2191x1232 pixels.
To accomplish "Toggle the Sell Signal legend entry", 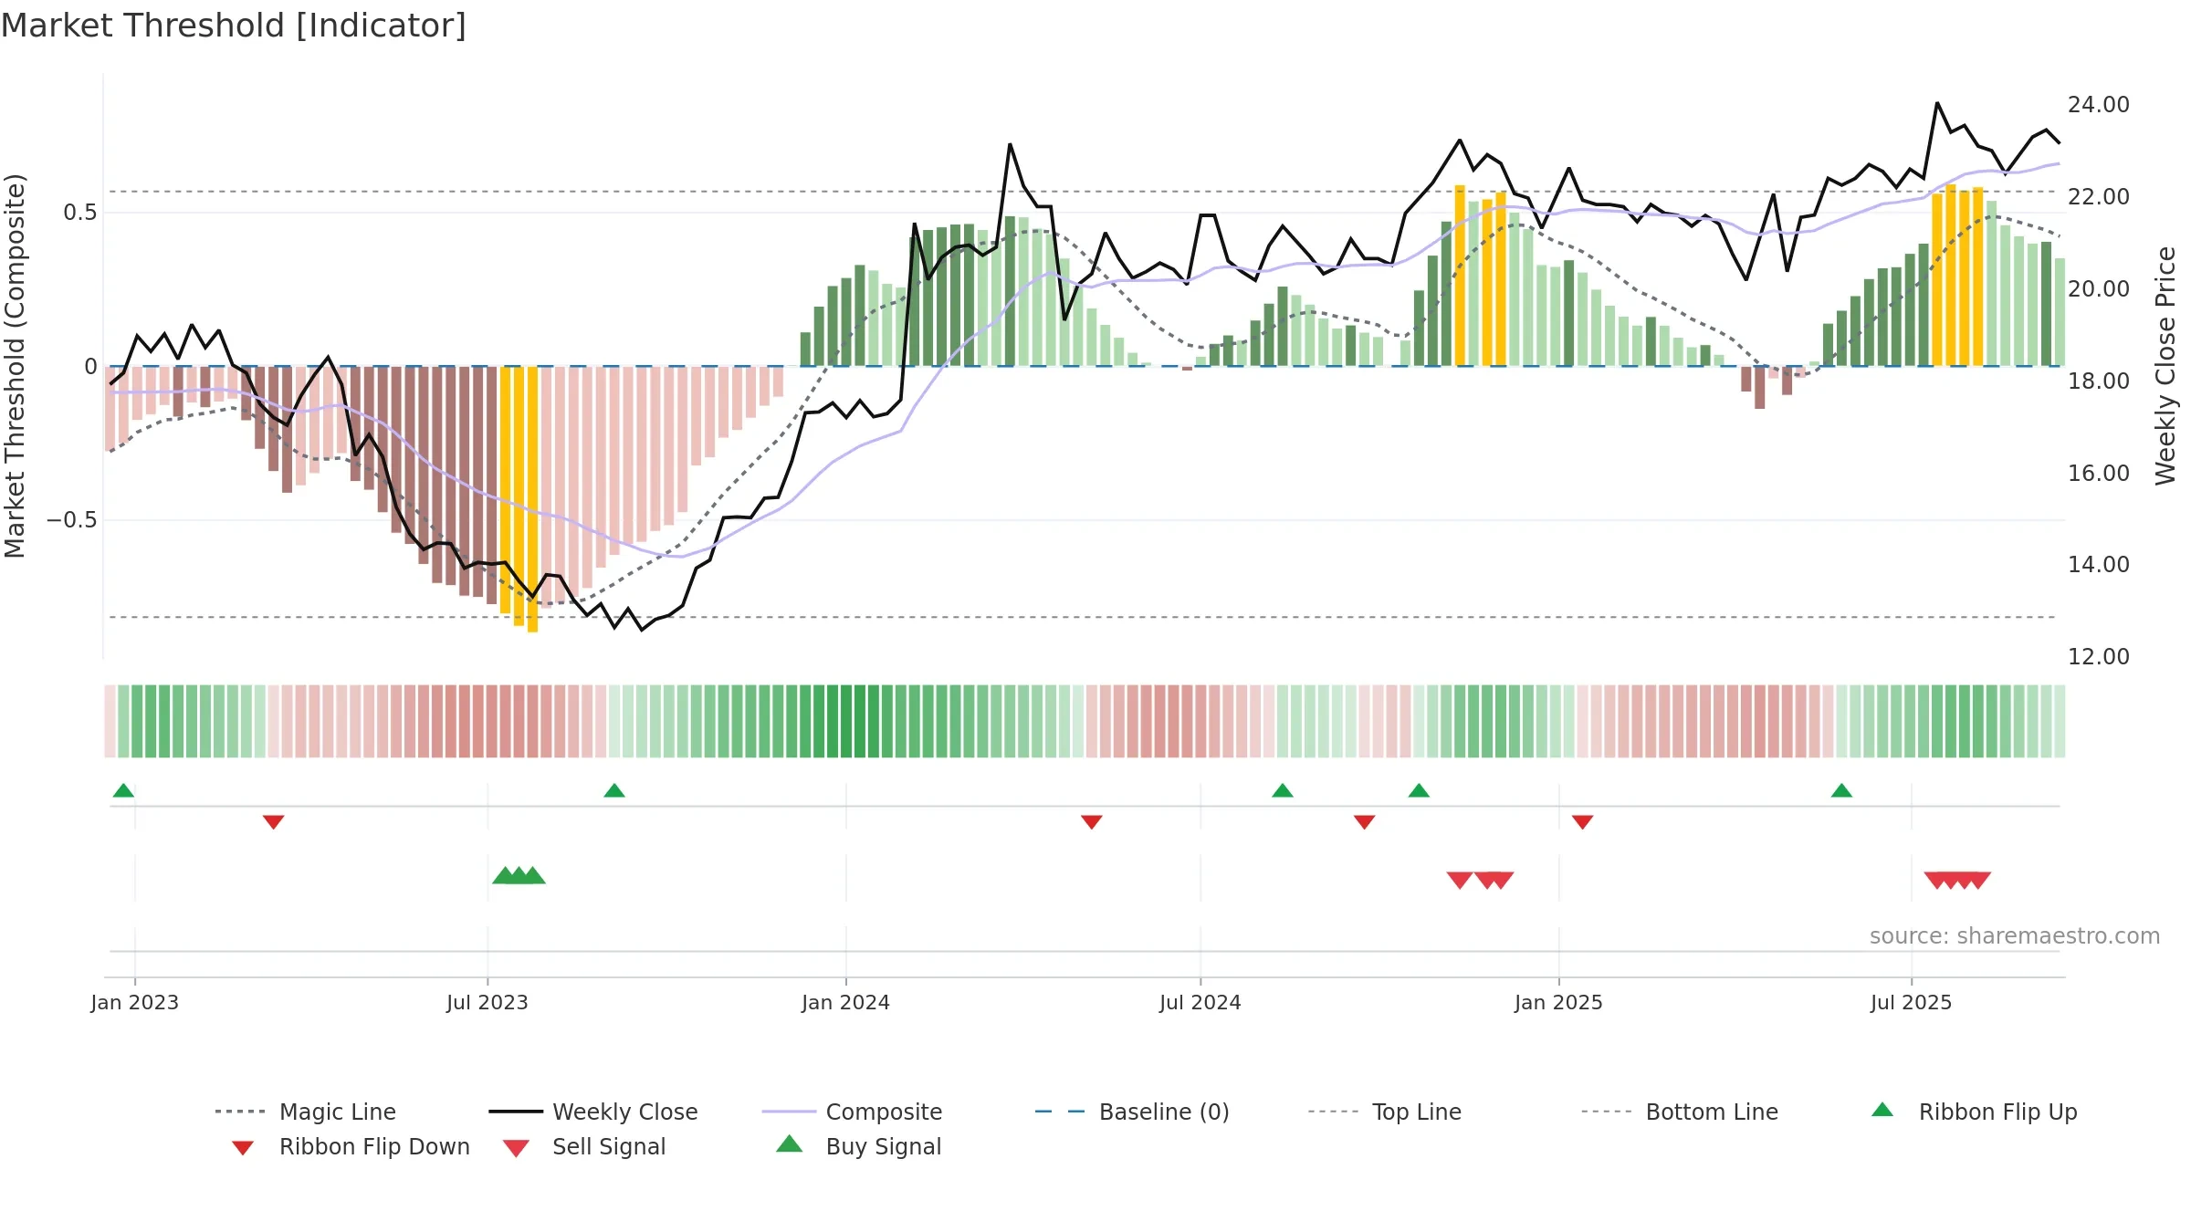I will [x=584, y=1146].
